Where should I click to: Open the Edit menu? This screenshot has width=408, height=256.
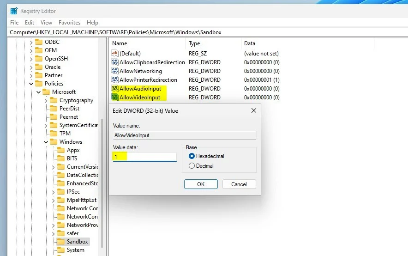[x=30, y=23]
